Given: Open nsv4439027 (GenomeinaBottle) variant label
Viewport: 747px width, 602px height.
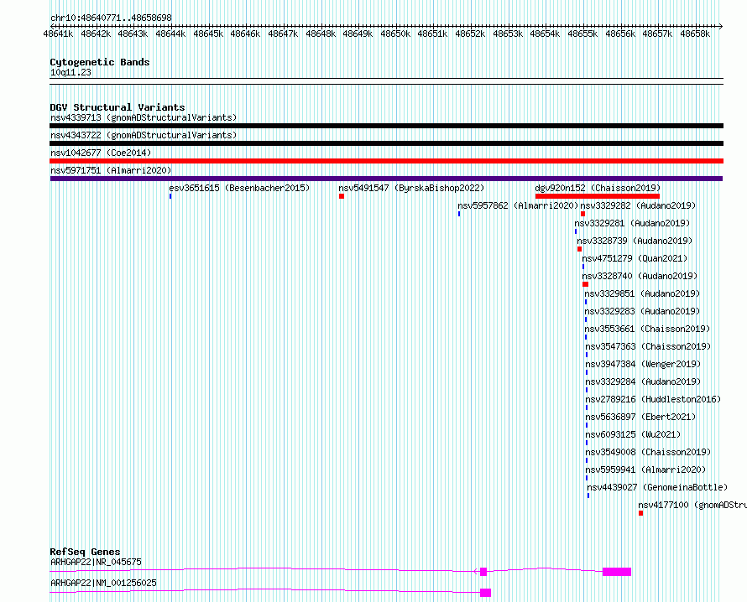Looking at the screenshot, I should pyautogui.click(x=657, y=487).
